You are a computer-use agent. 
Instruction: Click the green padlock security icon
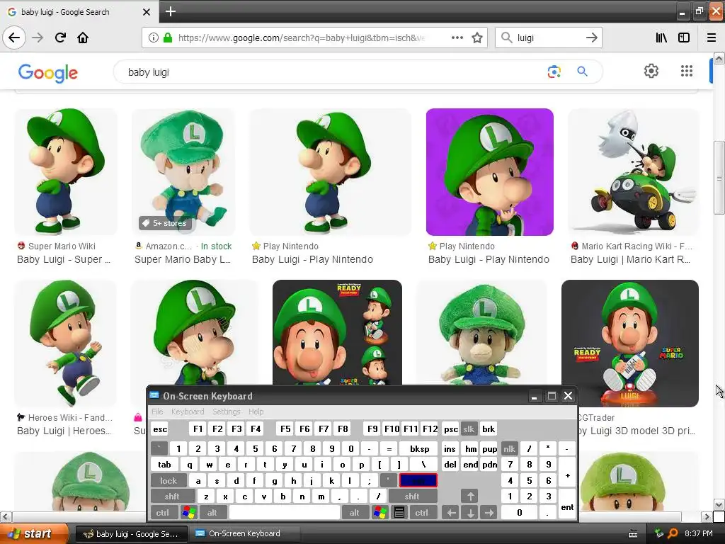(168, 38)
